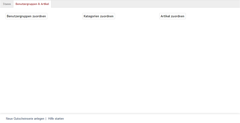Assign categories via Kategorien zuordnen
Screen dimensions: 240x123
point(99,16)
